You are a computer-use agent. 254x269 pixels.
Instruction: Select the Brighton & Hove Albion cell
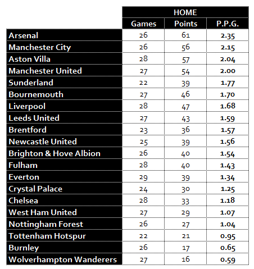click(64, 153)
